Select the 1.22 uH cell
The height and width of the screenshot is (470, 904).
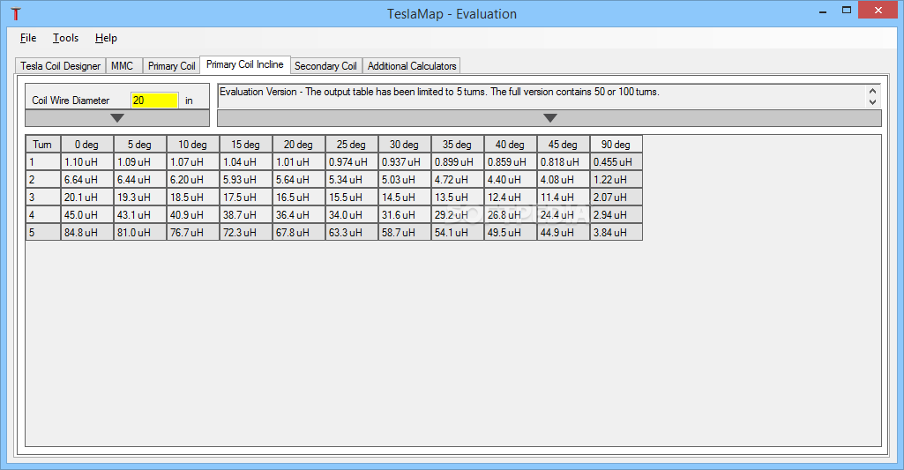click(616, 179)
